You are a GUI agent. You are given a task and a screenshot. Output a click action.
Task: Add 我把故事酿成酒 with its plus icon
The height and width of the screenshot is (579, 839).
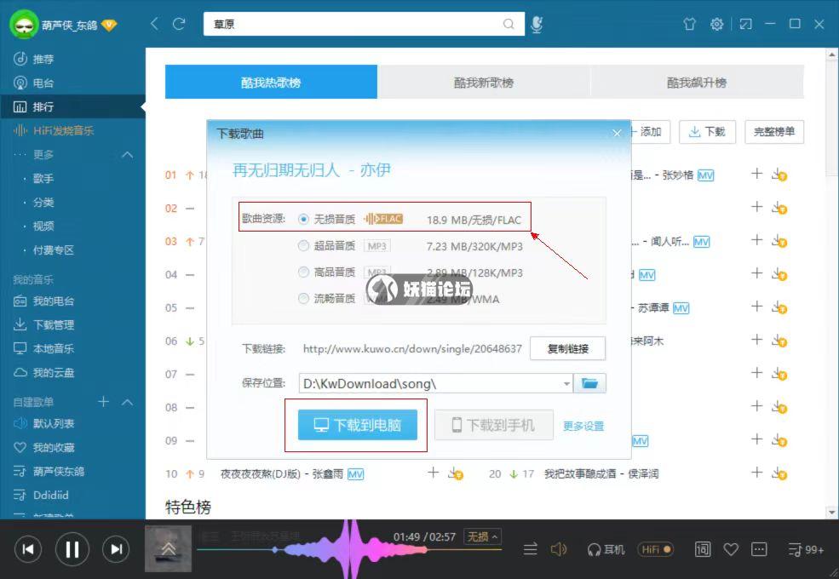(x=756, y=473)
